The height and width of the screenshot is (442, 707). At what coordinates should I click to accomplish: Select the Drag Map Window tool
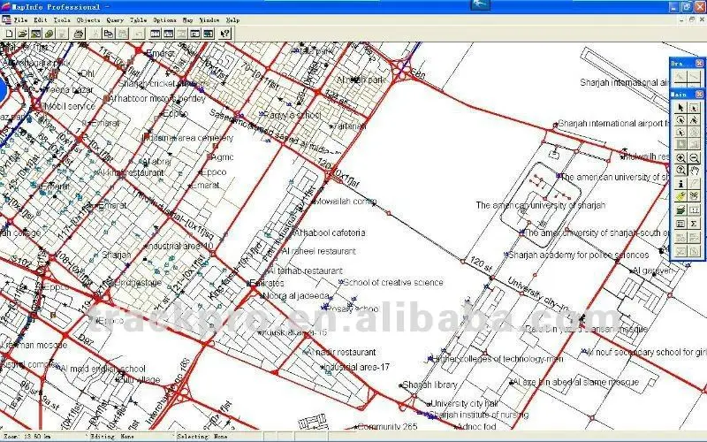point(694,196)
